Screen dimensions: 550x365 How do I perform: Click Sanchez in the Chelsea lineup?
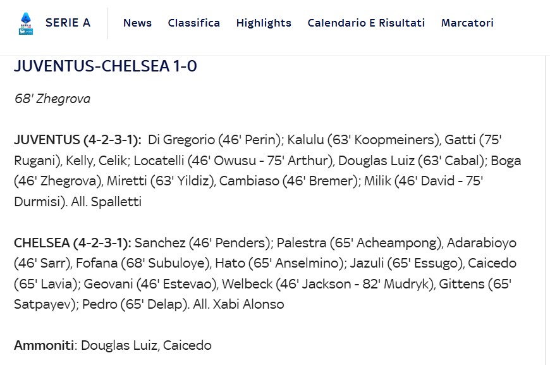tap(160, 242)
